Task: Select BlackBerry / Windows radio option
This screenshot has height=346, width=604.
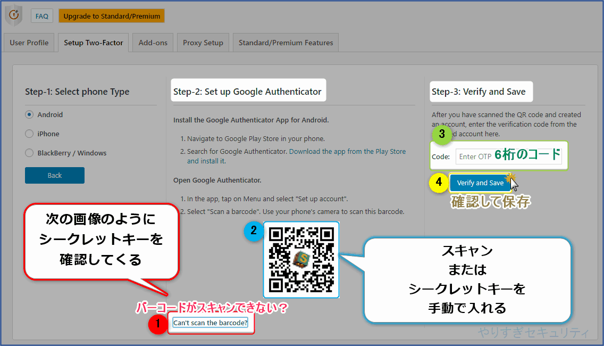Action: (x=29, y=153)
